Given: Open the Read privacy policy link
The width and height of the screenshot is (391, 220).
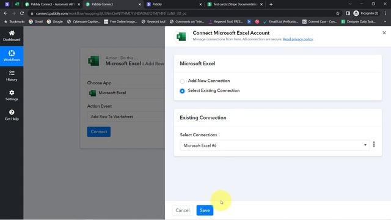Looking at the screenshot, I should 298,39.
